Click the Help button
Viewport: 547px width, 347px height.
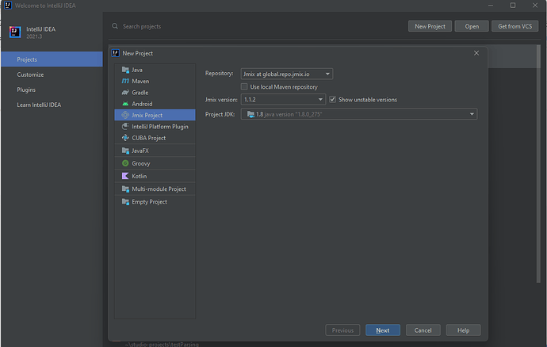point(463,330)
